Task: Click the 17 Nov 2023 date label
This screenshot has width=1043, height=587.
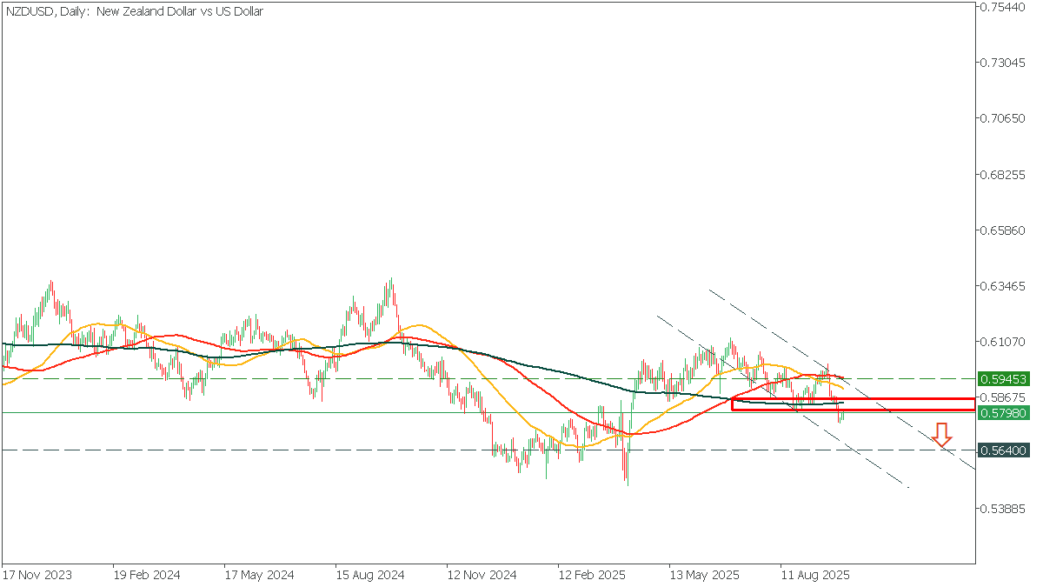Action: point(37,576)
